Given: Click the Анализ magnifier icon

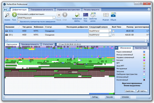Looking at the screenshot, I should click(x=7, y=15).
